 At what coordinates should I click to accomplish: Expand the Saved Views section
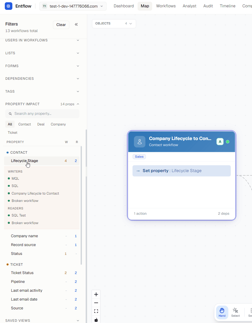click(x=42, y=320)
